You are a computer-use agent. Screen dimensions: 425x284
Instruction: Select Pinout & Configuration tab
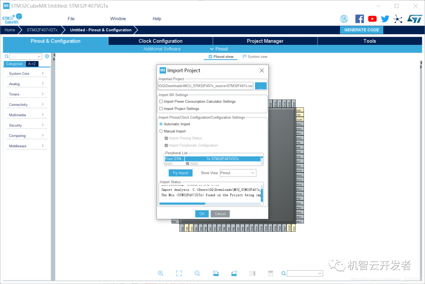tap(55, 41)
